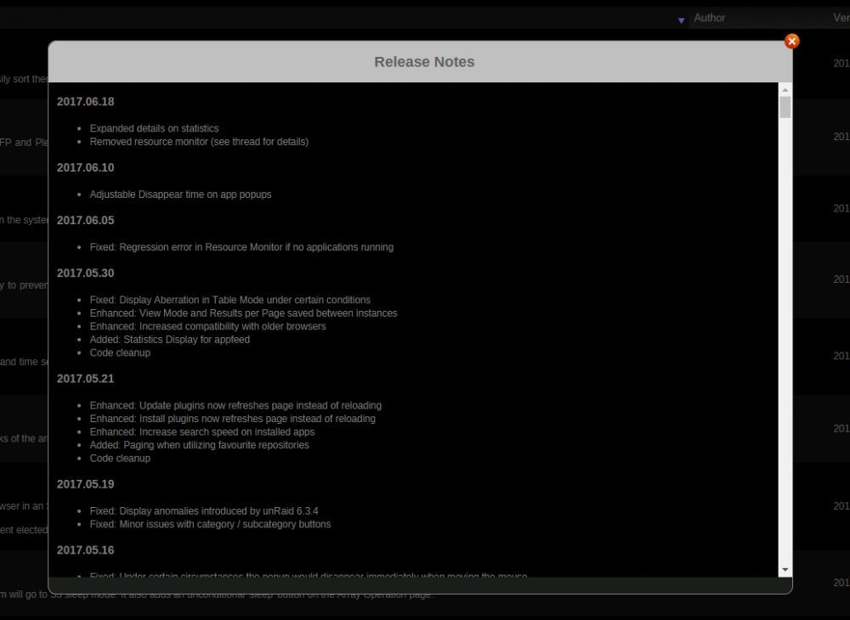Select the 2017.05.19 version heading

coord(86,484)
